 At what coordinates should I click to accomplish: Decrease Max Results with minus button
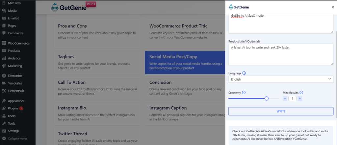[x=285, y=99]
